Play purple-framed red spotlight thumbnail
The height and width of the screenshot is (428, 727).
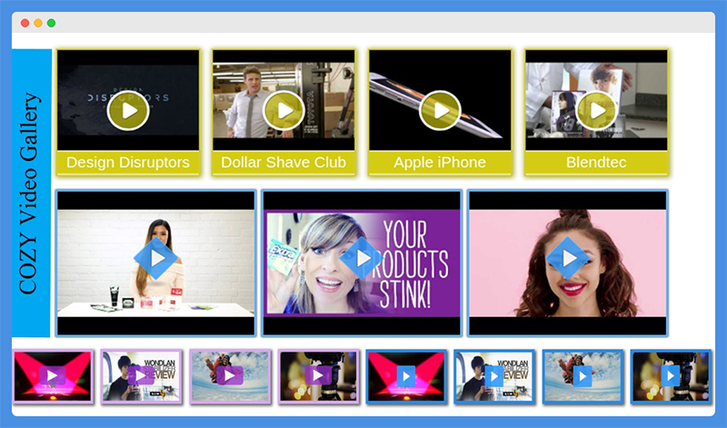coord(53,375)
